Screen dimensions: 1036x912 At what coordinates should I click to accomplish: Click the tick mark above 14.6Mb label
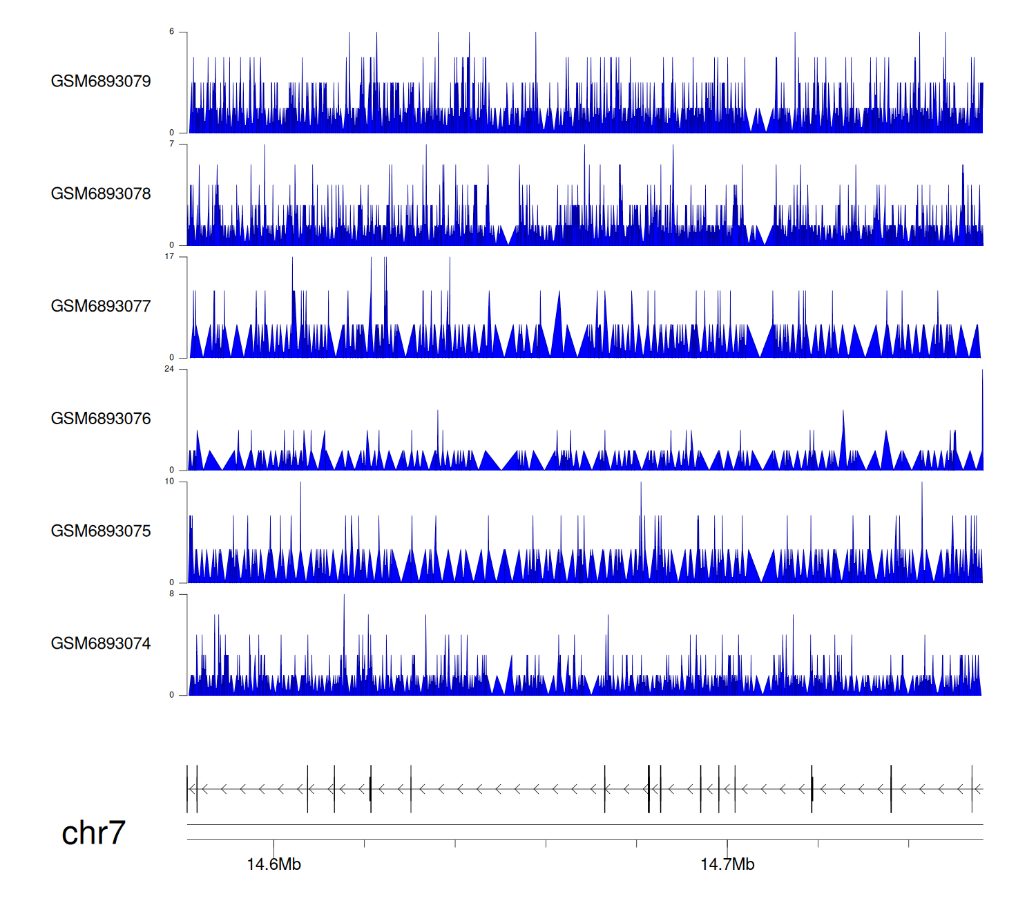point(274,844)
